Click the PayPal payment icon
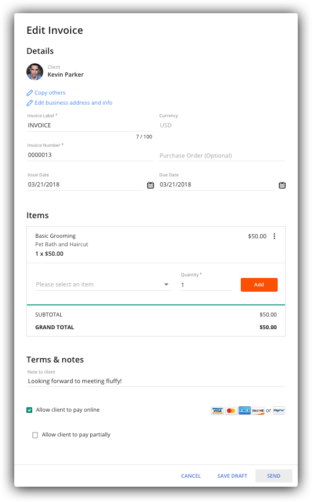The width and height of the screenshot is (312, 502). pos(278,411)
